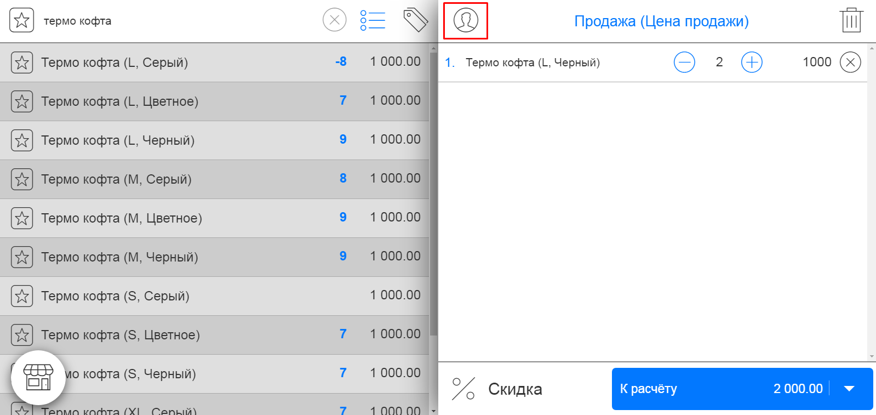This screenshot has width=876, height=415.
Task: Select Термо кофта (L, Черный) product row name
Action: (x=118, y=140)
